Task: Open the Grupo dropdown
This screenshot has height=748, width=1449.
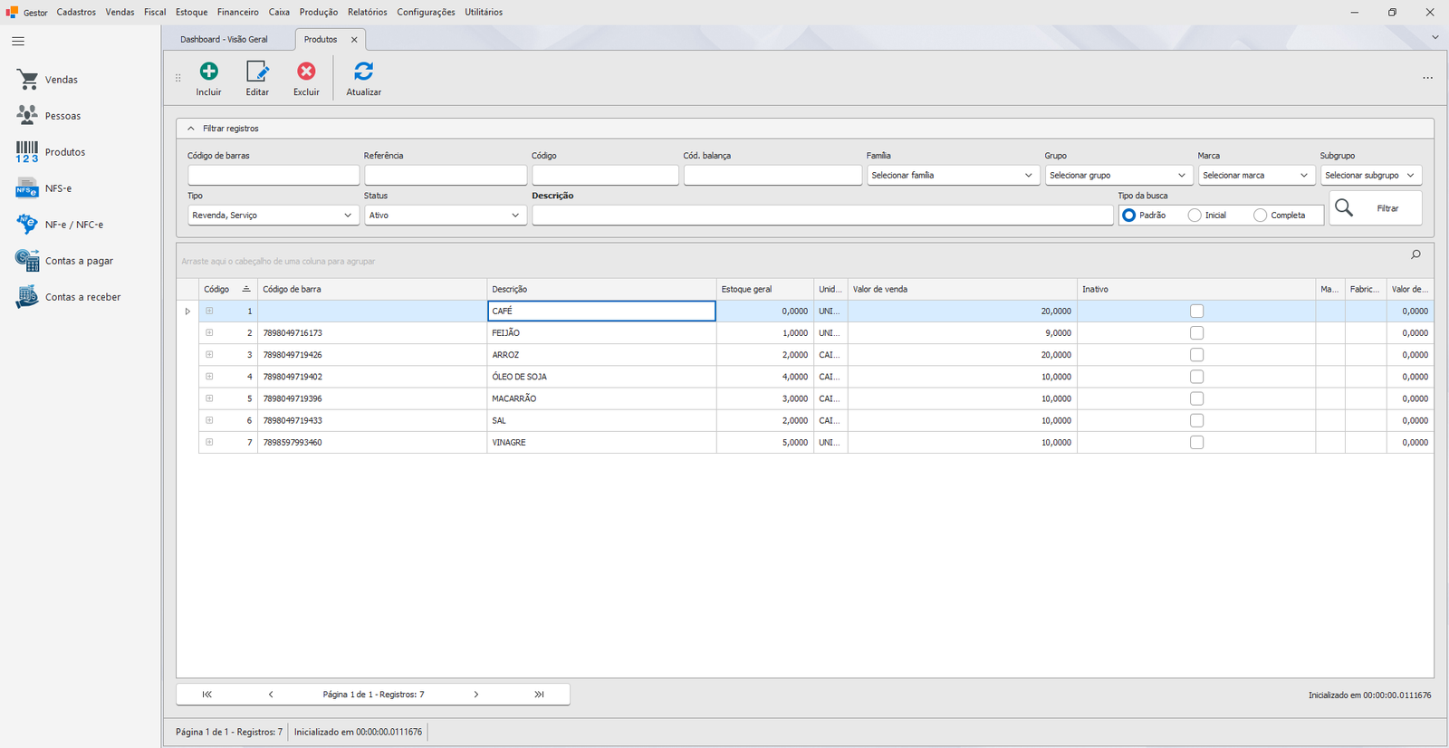Action: [x=1118, y=176]
